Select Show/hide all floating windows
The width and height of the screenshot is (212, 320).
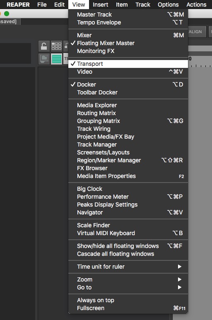point(128,246)
